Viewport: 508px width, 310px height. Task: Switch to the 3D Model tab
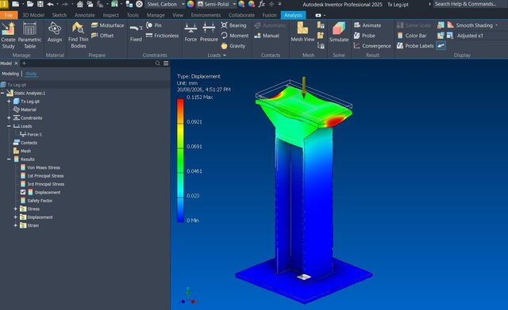tap(33, 15)
